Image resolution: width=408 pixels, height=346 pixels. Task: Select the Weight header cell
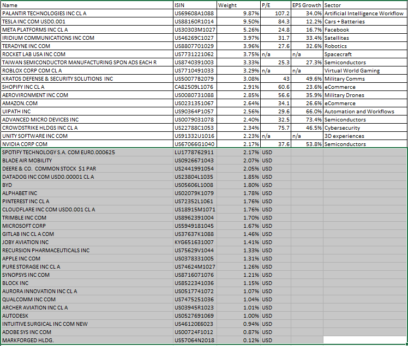pyautogui.click(x=238, y=5)
